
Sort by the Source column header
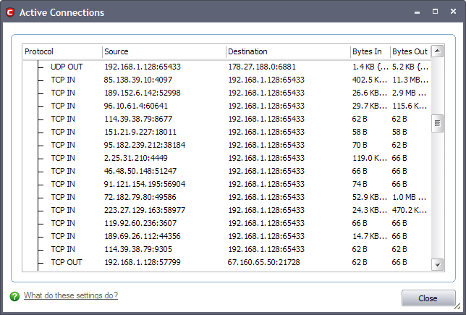[164, 51]
